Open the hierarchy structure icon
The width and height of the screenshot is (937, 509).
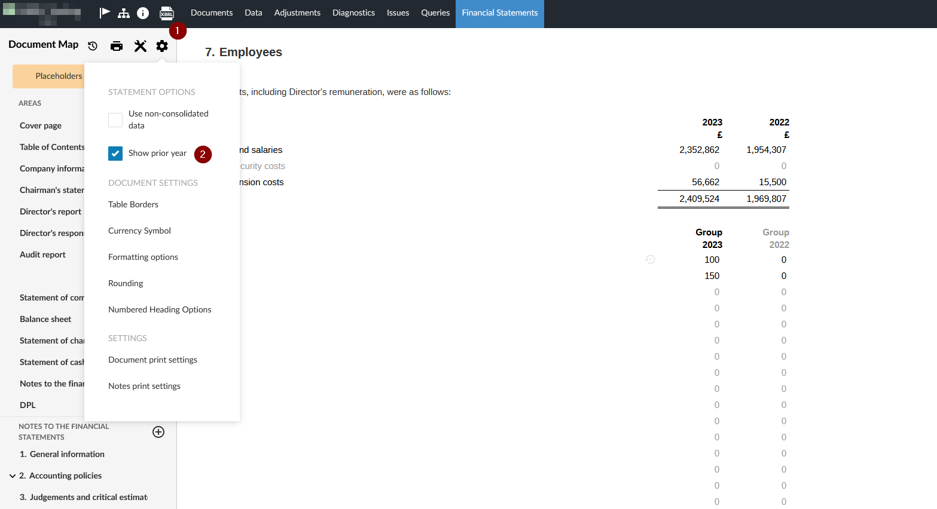(124, 13)
